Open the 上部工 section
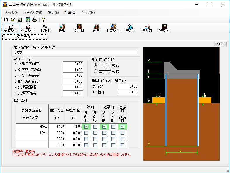Screen dimensions: 230x173 tap(45, 28)
